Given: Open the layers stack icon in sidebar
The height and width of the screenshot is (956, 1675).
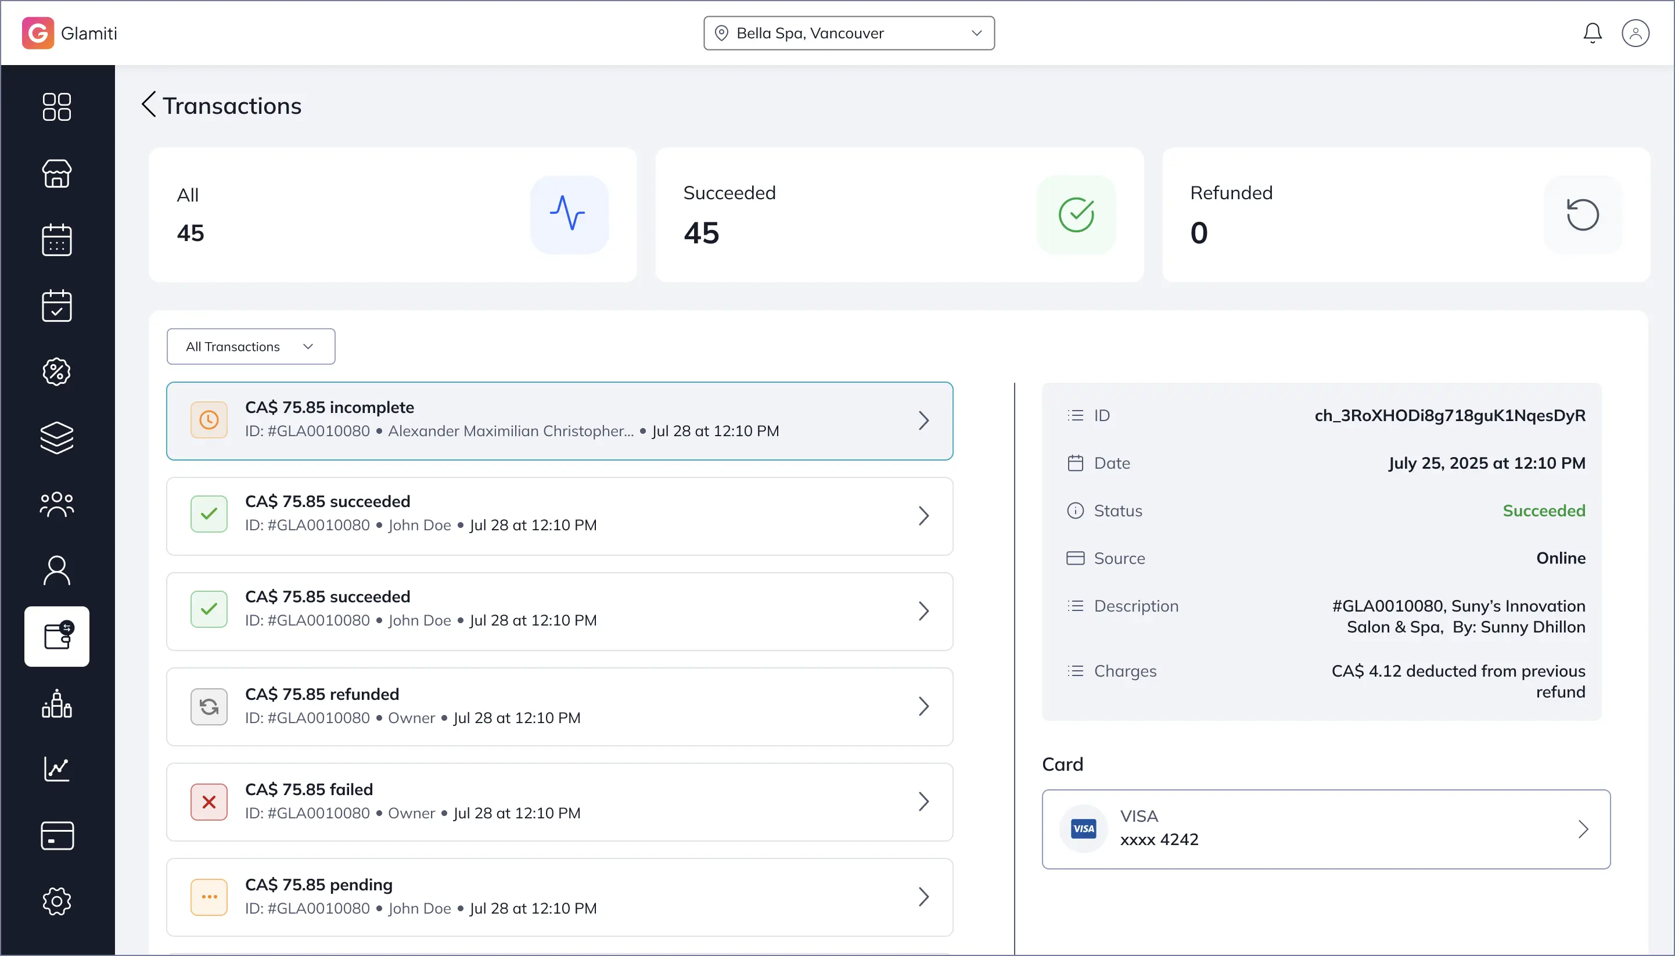Looking at the screenshot, I should tap(56, 438).
